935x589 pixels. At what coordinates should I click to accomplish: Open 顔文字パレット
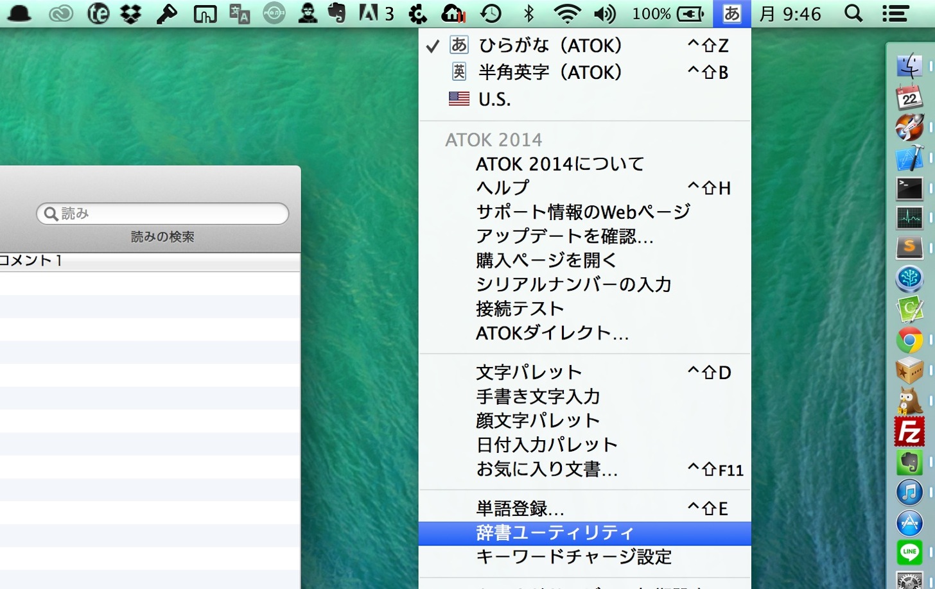click(x=584, y=421)
